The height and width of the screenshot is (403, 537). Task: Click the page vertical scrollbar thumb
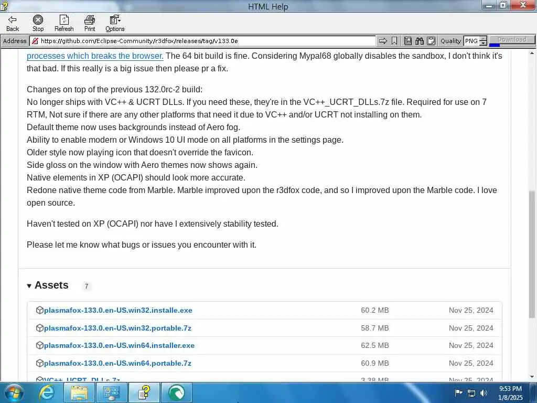(x=532, y=253)
